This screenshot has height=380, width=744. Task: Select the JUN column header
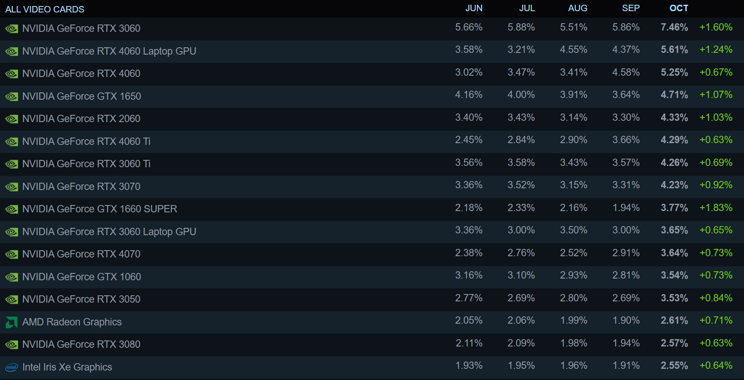[474, 8]
